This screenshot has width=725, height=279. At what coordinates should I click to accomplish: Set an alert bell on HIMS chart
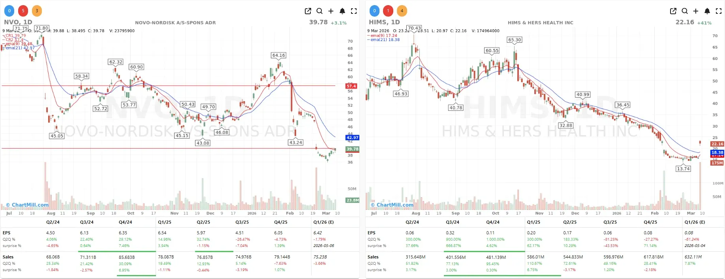[x=707, y=11]
